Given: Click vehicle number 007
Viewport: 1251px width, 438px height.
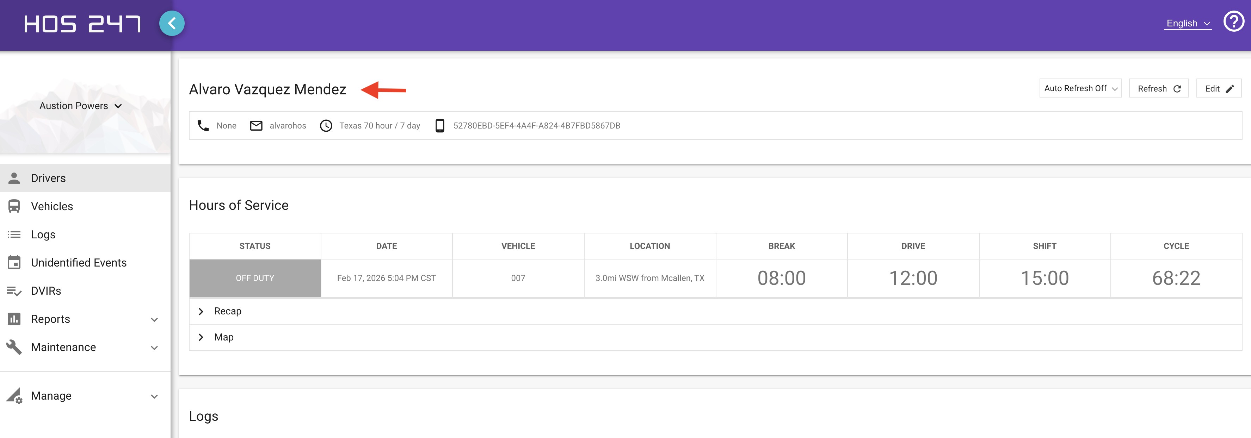Looking at the screenshot, I should (518, 278).
